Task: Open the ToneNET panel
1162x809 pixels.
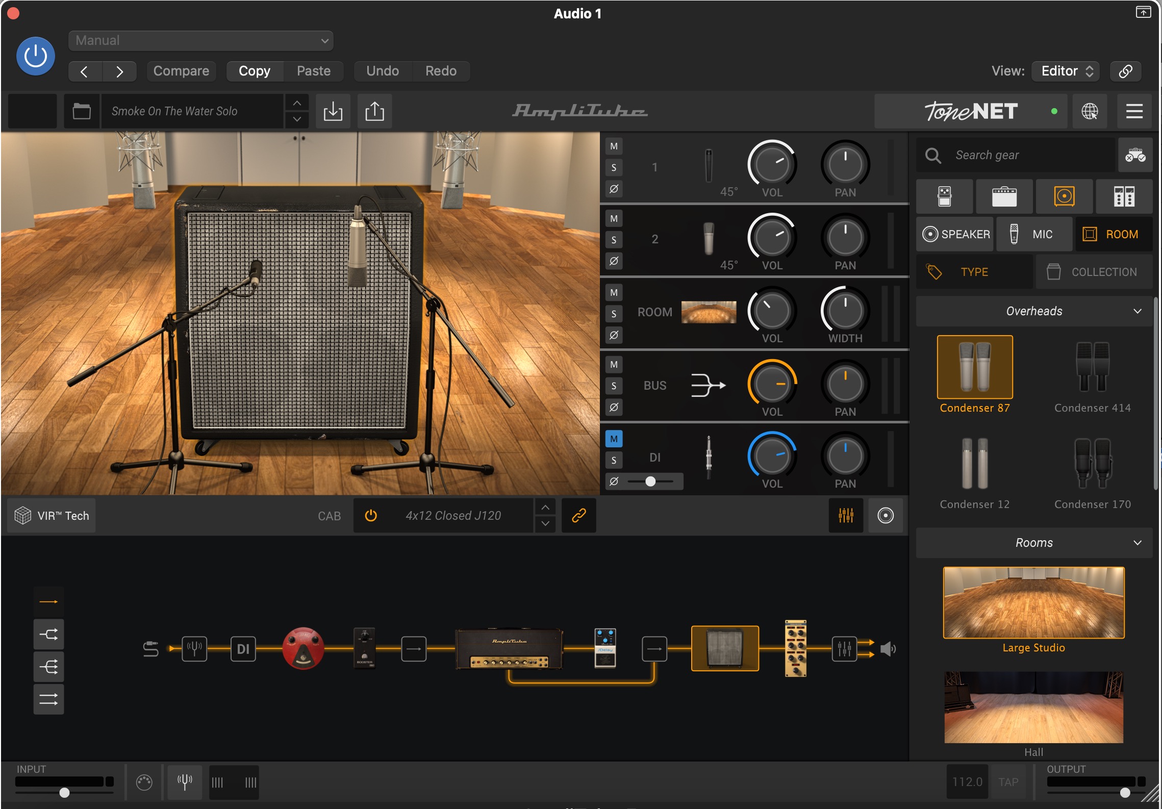Action: coord(971,111)
